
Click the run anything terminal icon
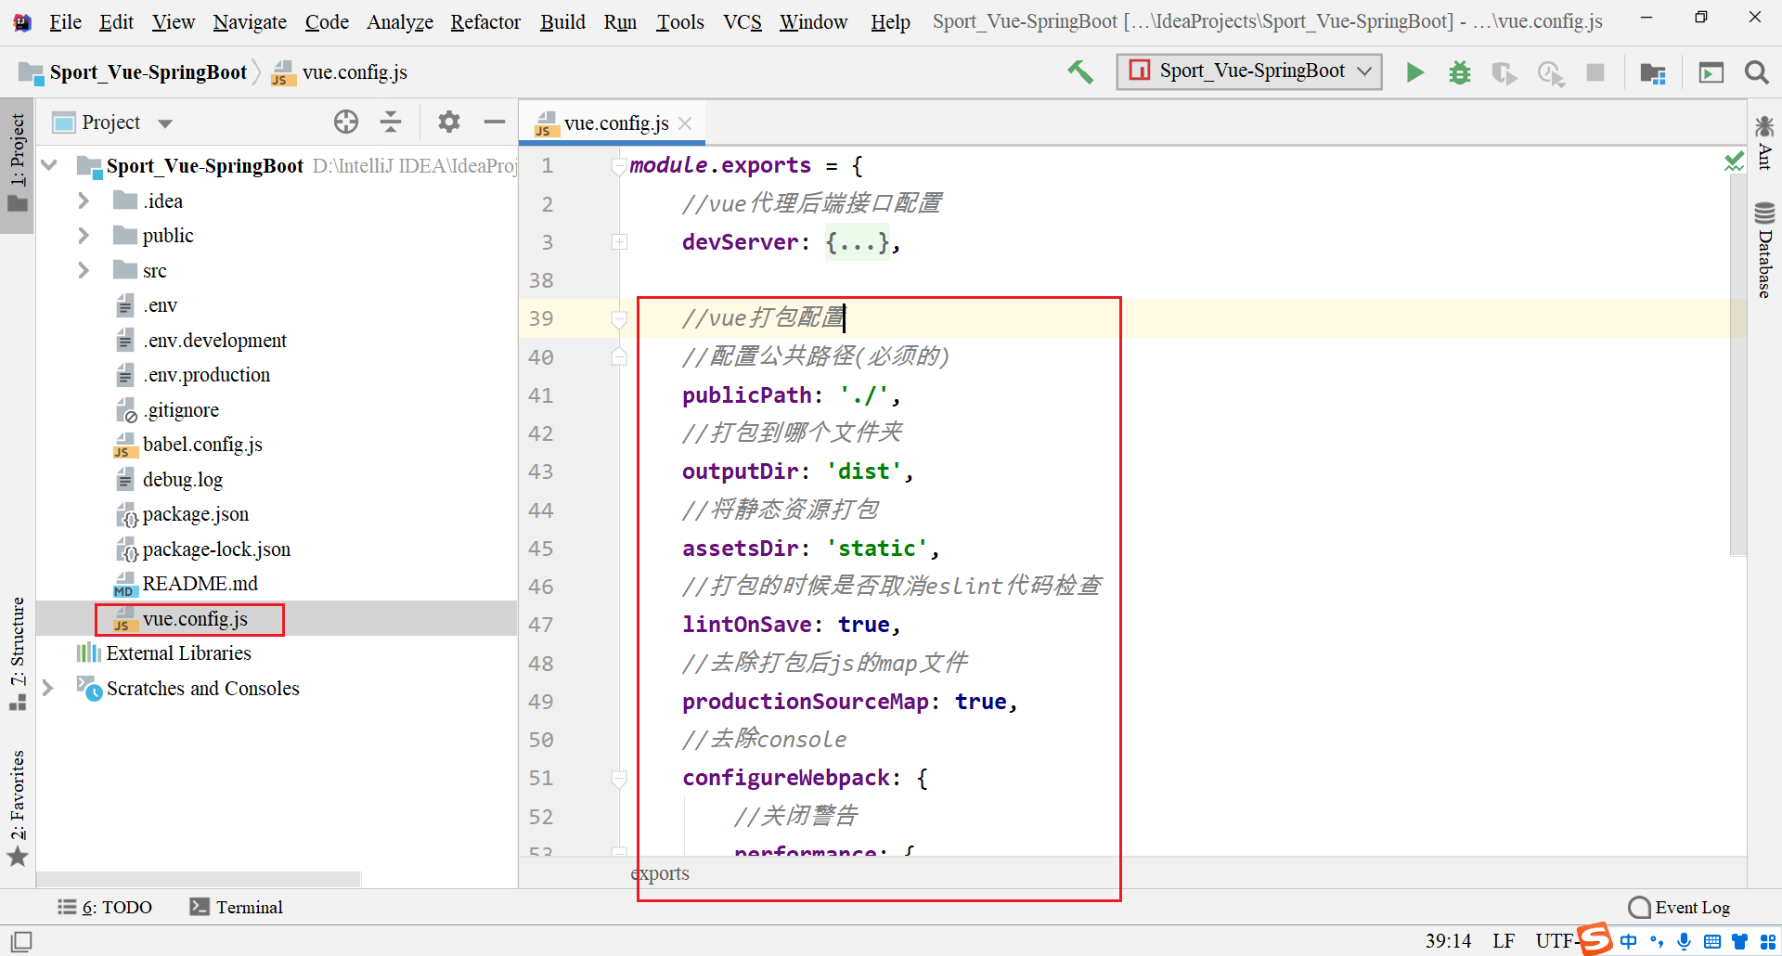[1711, 72]
